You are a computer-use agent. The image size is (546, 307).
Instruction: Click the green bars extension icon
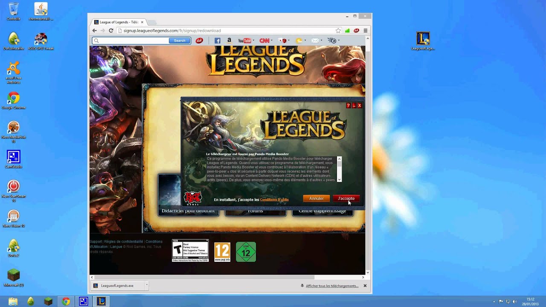(x=347, y=31)
